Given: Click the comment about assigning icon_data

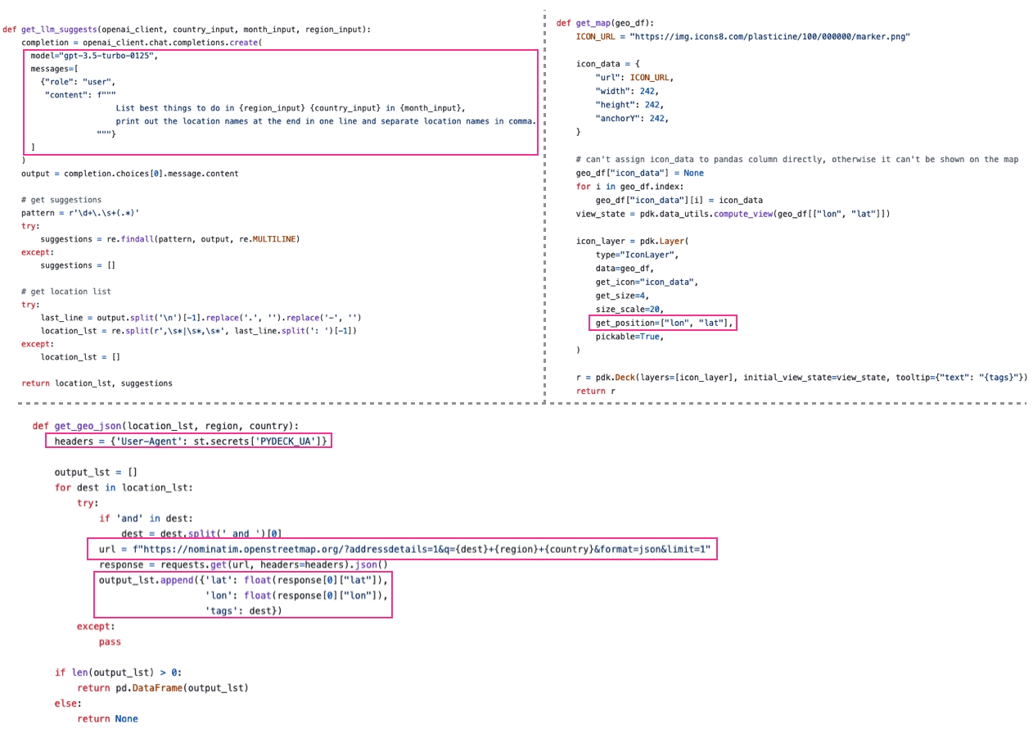Looking at the screenshot, I should [x=796, y=160].
